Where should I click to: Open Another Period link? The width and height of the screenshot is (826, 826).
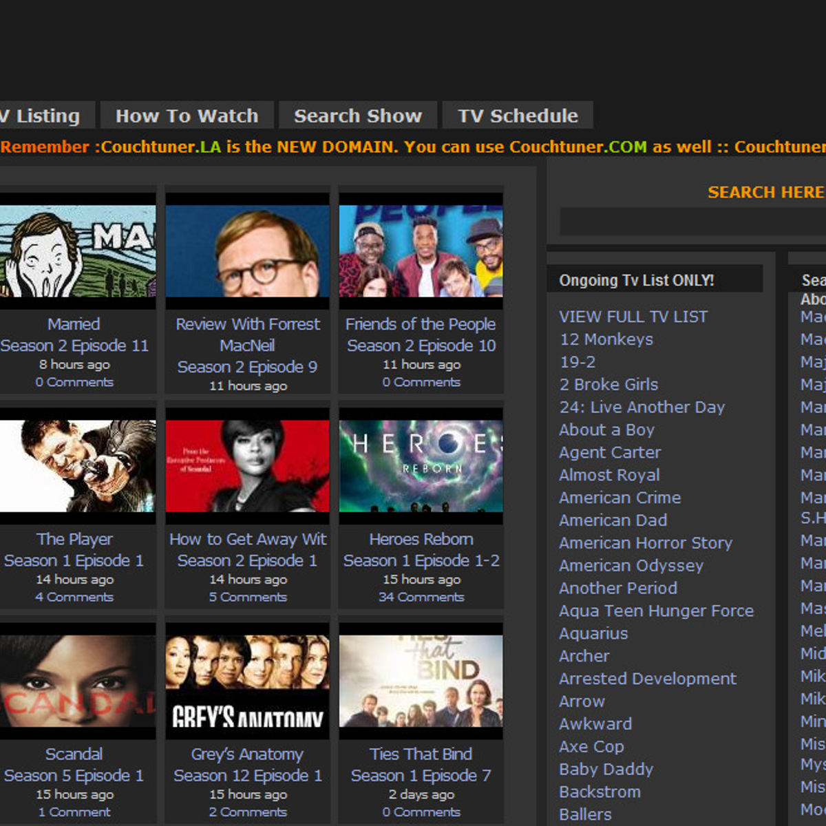pos(618,589)
